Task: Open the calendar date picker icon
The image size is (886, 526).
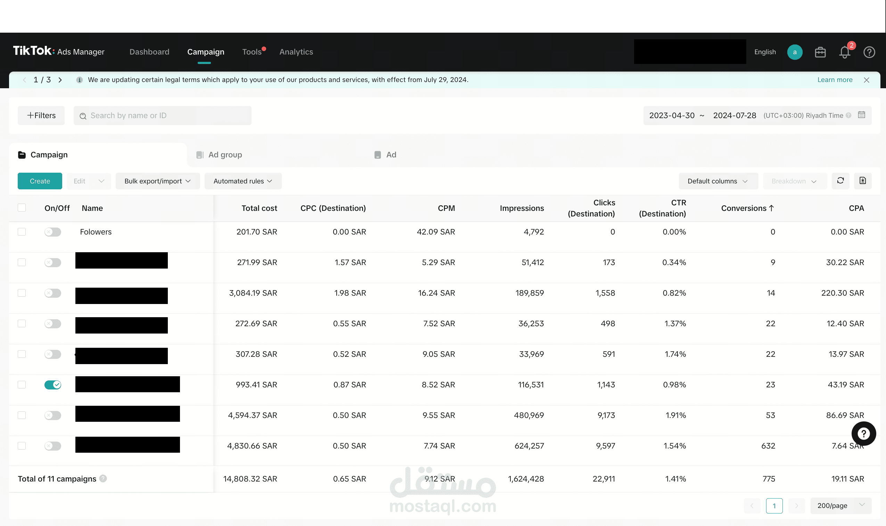Action: tap(862, 115)
